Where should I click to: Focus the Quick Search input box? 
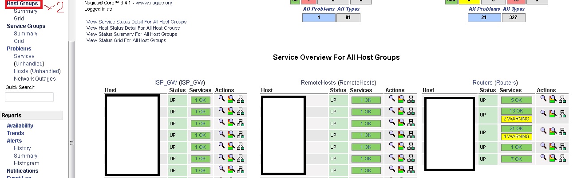pos(29,97)
